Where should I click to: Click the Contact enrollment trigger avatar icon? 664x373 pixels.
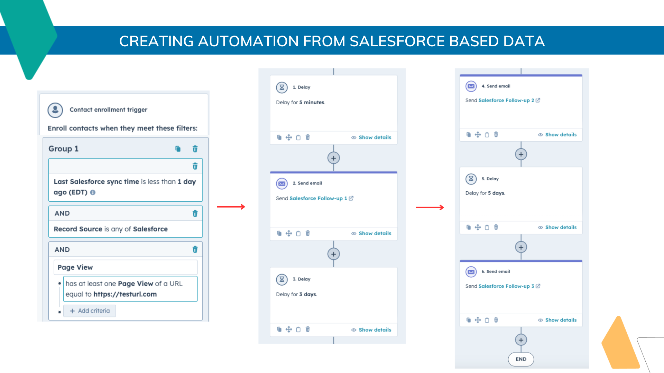(55, 110)
